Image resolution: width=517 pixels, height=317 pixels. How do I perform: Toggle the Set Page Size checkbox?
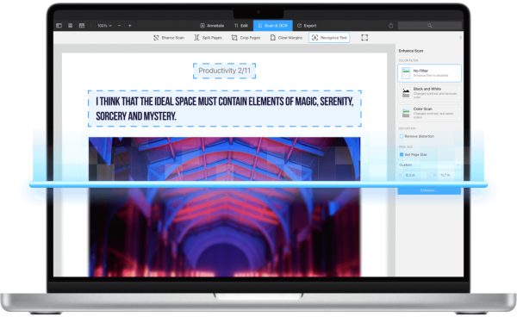[402, 154]
